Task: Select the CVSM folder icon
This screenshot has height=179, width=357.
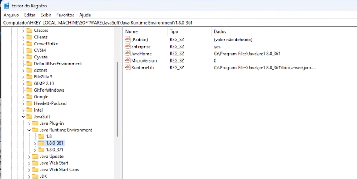Action: click(x=29, y=50)
